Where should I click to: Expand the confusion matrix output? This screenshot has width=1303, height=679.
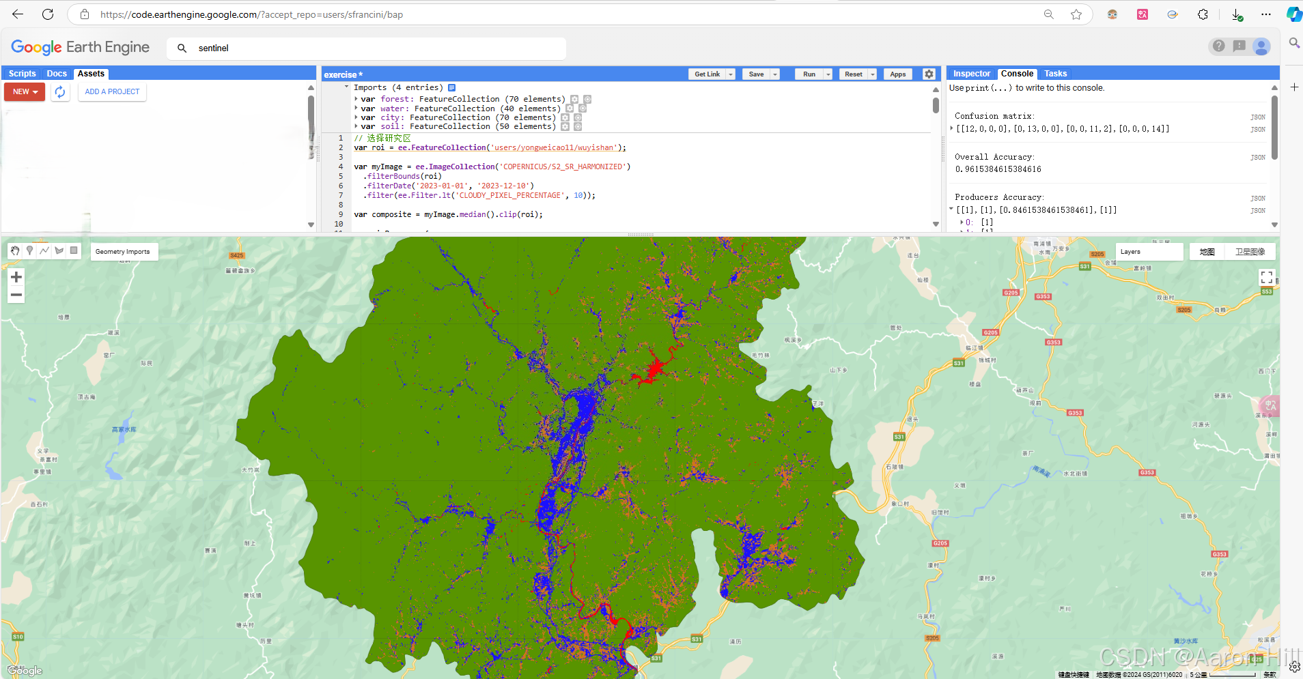click(952, 128)
